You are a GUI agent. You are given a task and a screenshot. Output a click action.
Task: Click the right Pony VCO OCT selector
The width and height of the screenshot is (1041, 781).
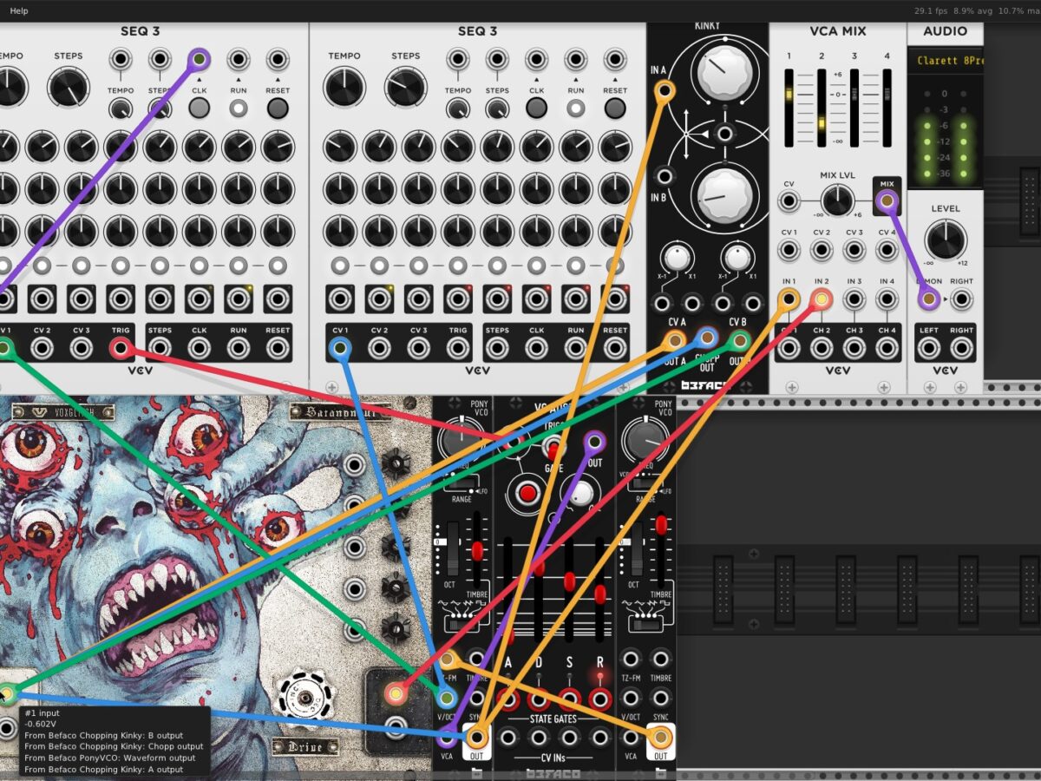pos(637,548)
